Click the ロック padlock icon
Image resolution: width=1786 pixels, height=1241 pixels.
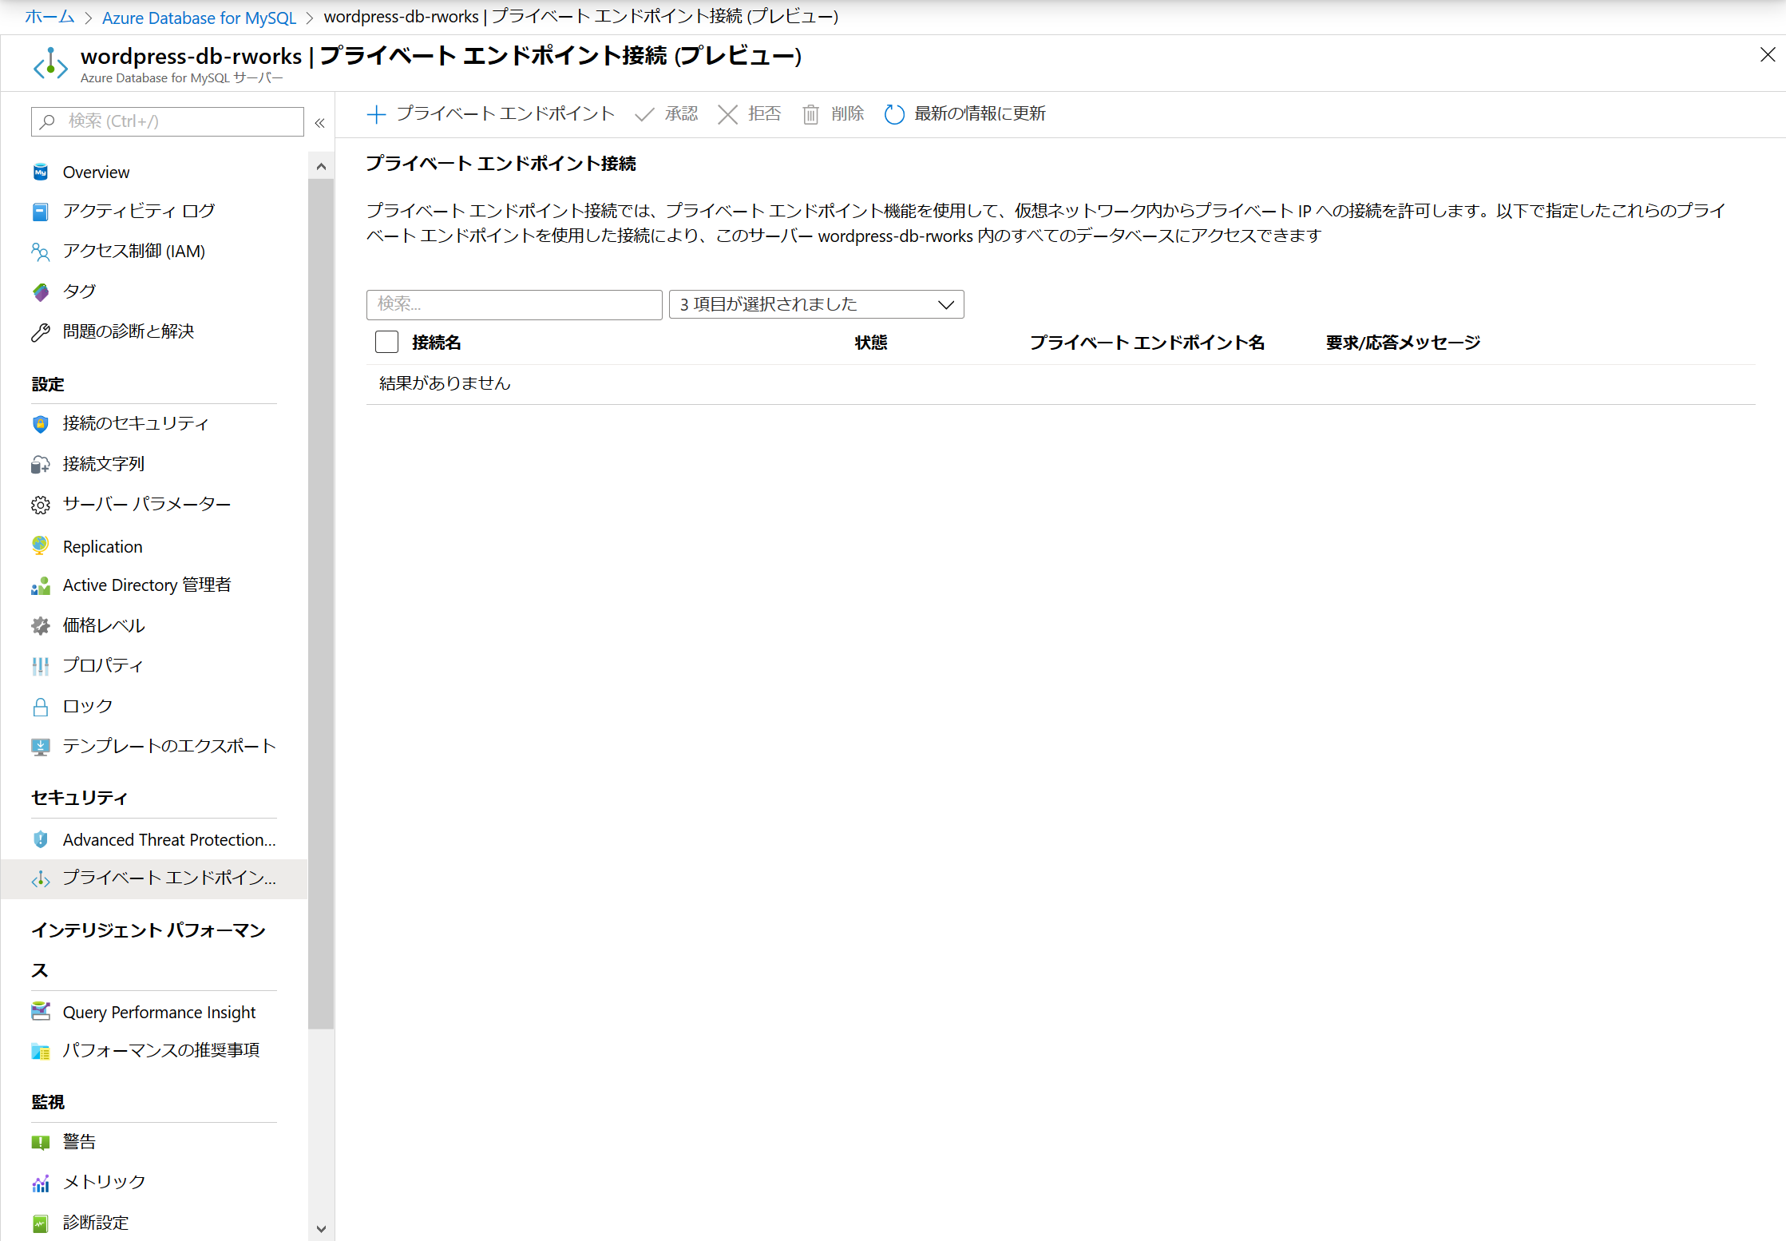(x=41, y=707)
